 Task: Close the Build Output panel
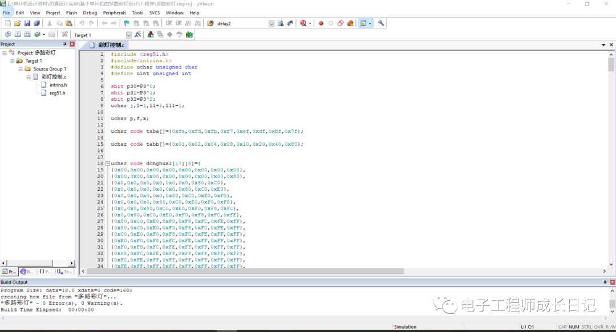pyautogui.click(x=613, y=282)
